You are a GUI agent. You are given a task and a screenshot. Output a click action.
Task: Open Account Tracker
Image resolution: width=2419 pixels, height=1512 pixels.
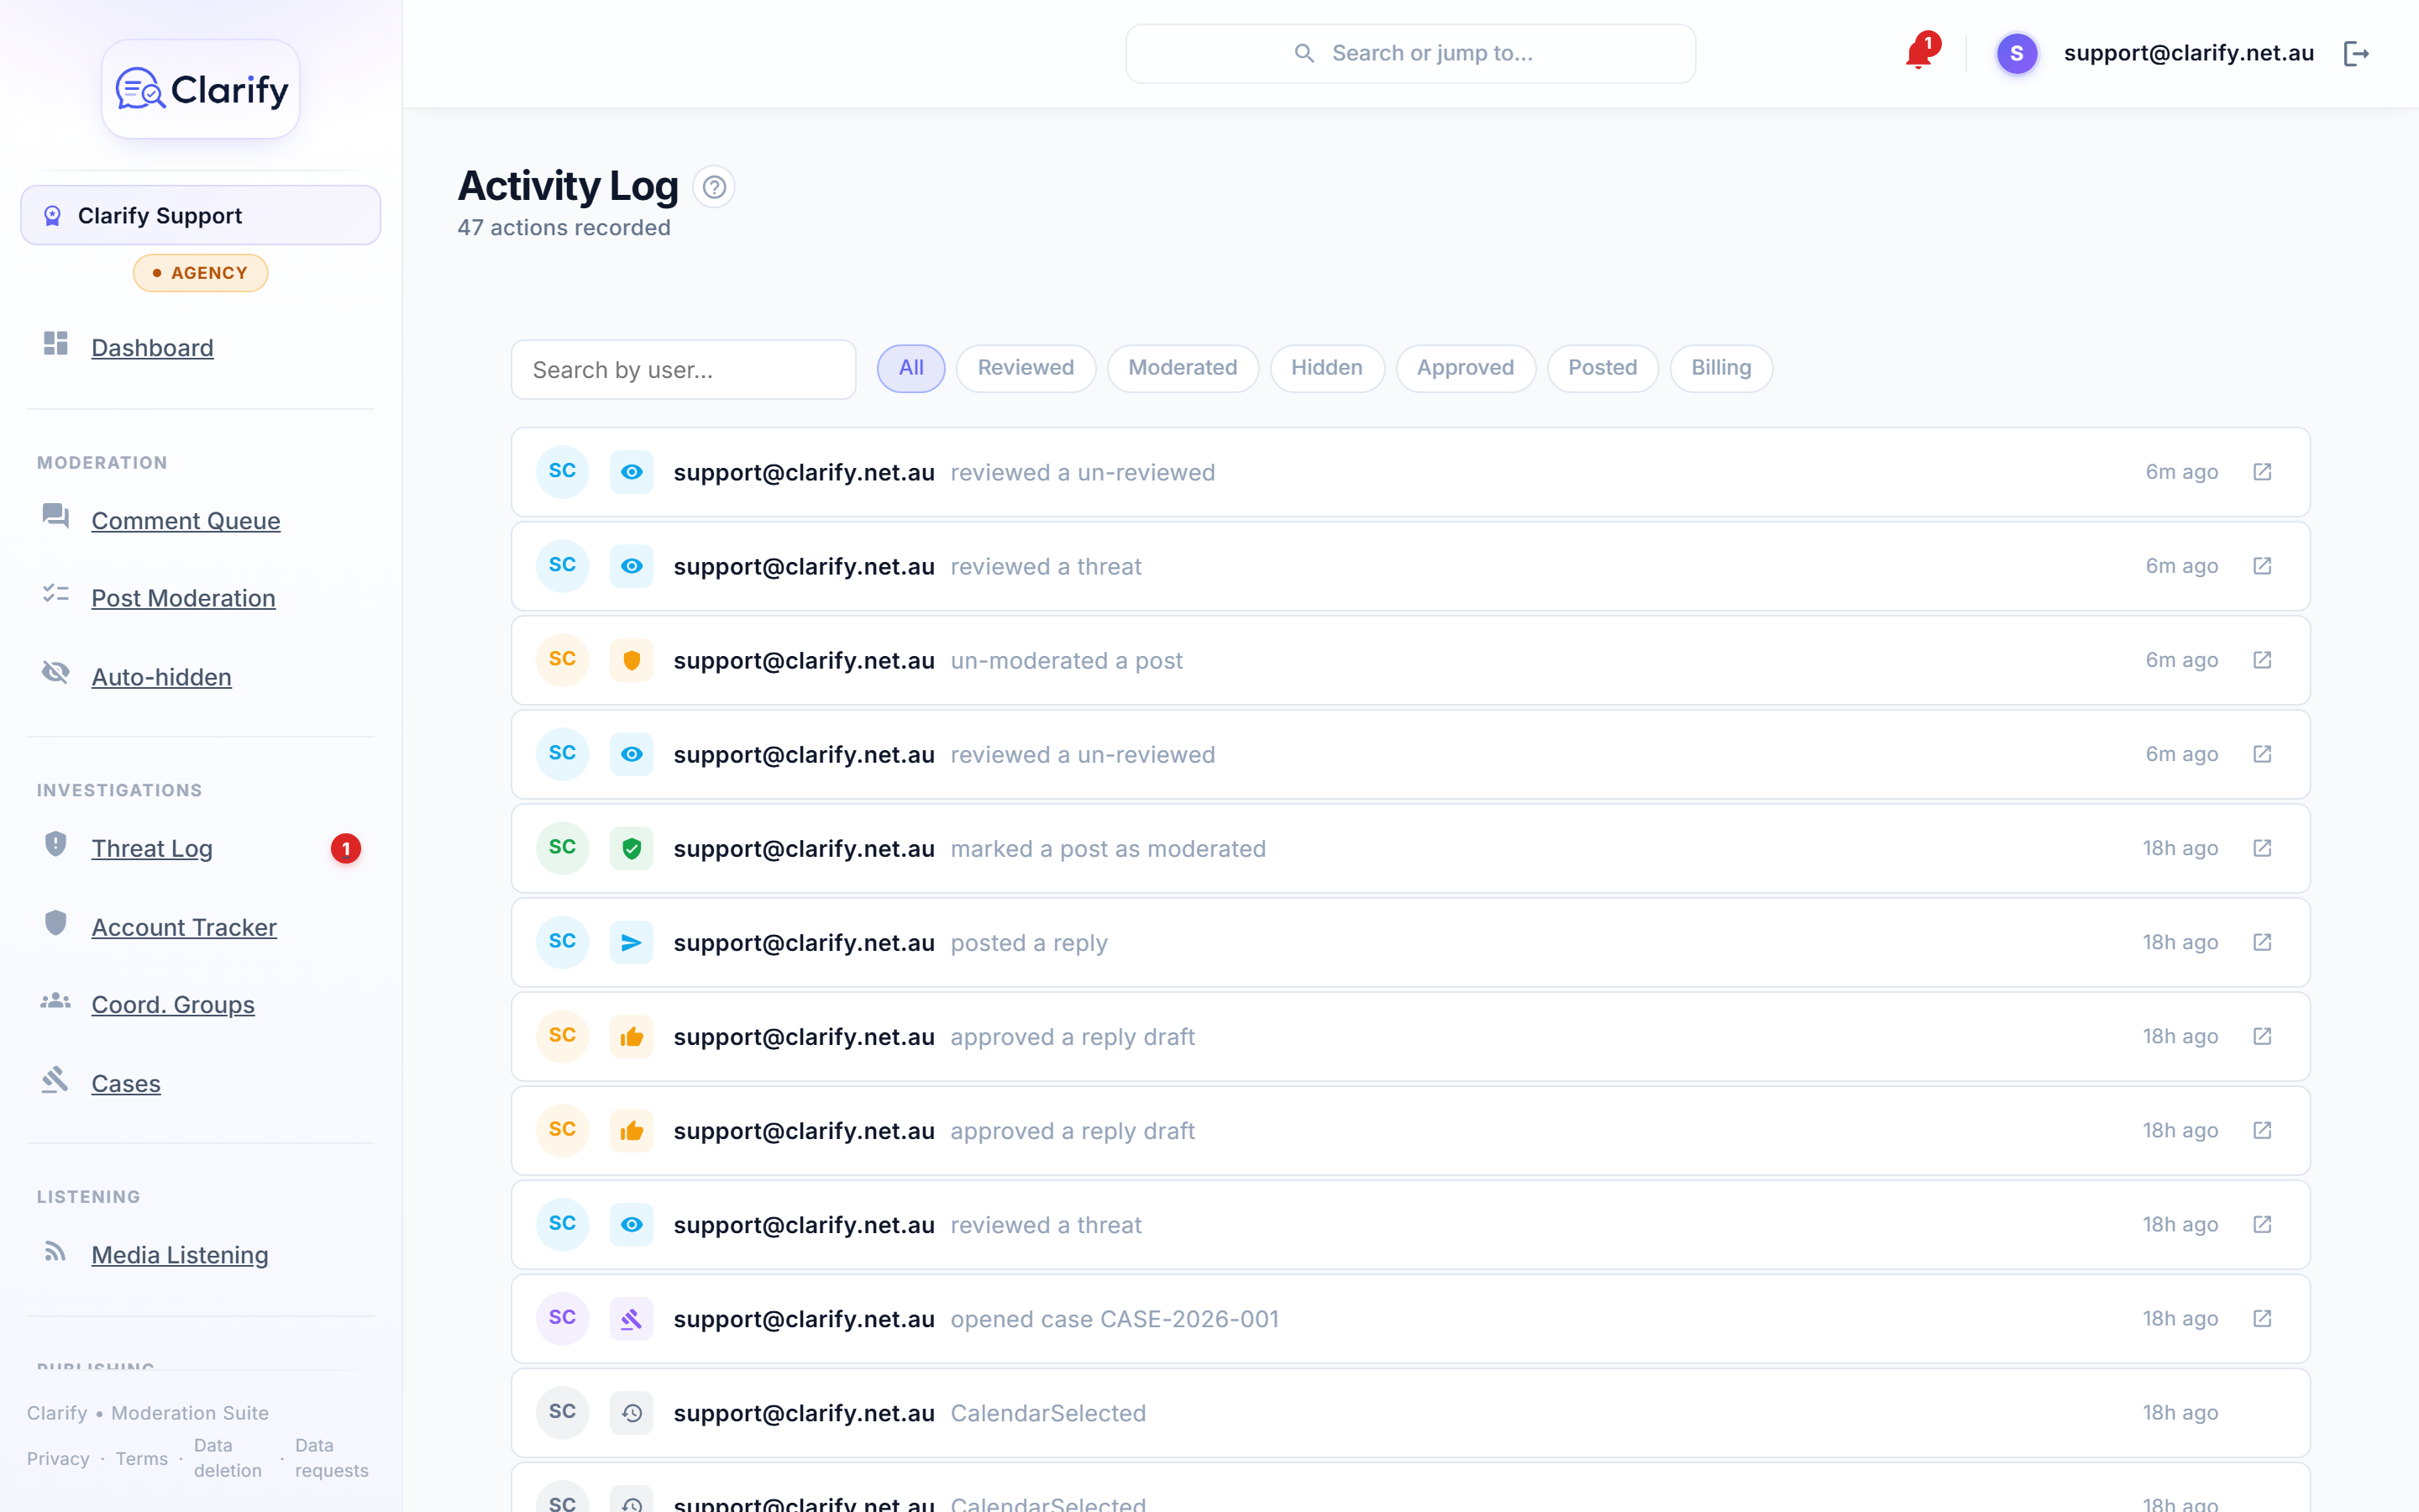tap(184, 927)
